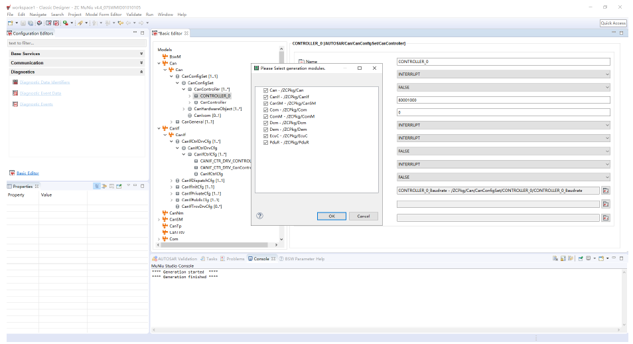Open the first INTERRUPT dropdown below Name
Screen dimensions: 633x344
[504, 74]
